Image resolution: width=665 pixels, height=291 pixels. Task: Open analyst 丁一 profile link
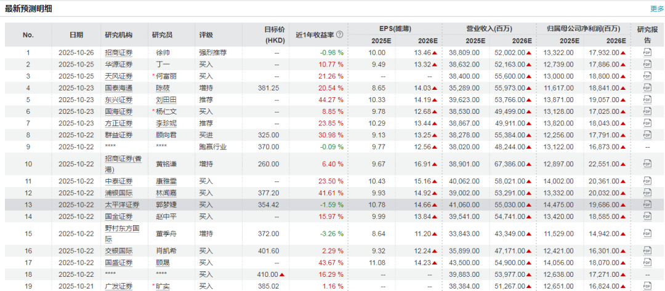click(x=163, y=65)
